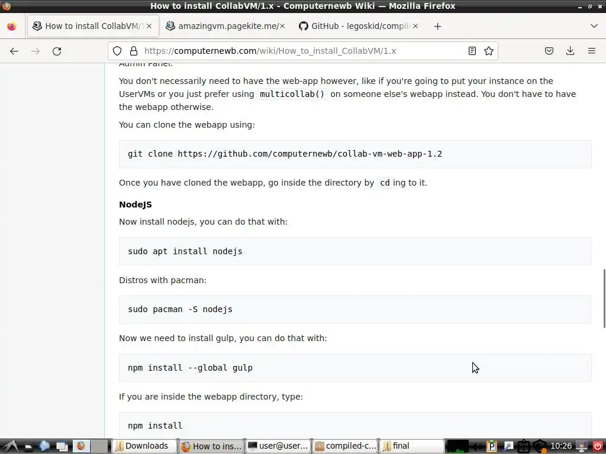Close the GitHub legoskid tab
Screen dimensions: 606x454
(x=415, y=26)
